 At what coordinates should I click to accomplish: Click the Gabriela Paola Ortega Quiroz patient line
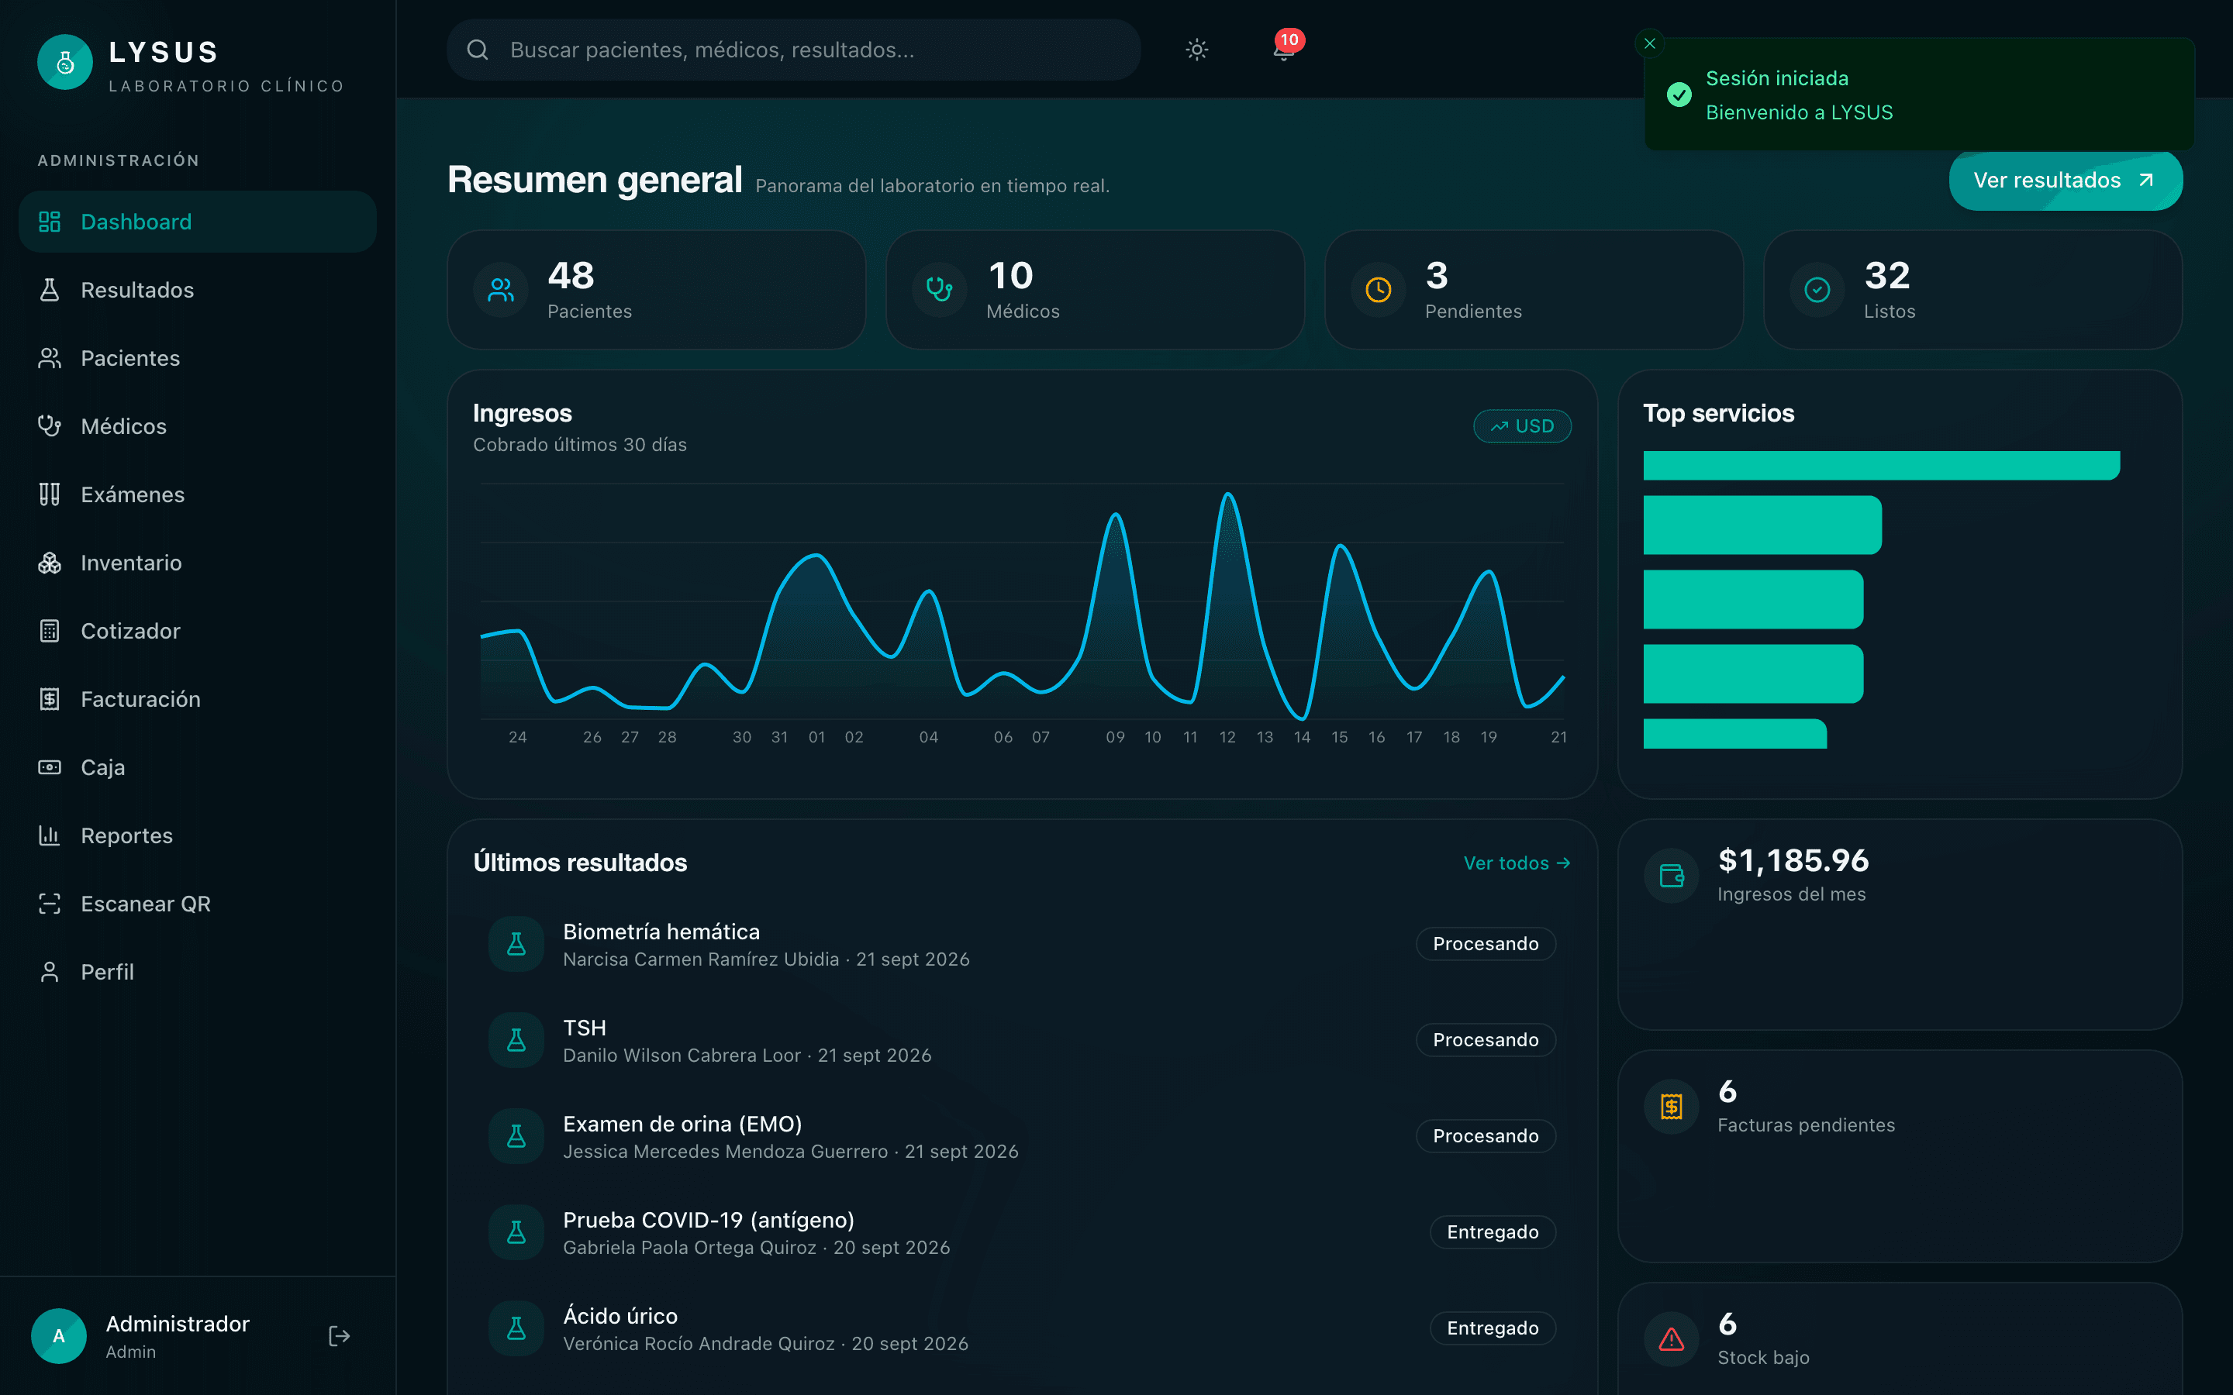click(757, 1248)
